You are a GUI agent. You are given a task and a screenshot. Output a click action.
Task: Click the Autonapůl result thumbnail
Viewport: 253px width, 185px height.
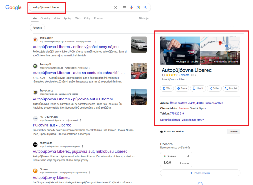point(139,71)
